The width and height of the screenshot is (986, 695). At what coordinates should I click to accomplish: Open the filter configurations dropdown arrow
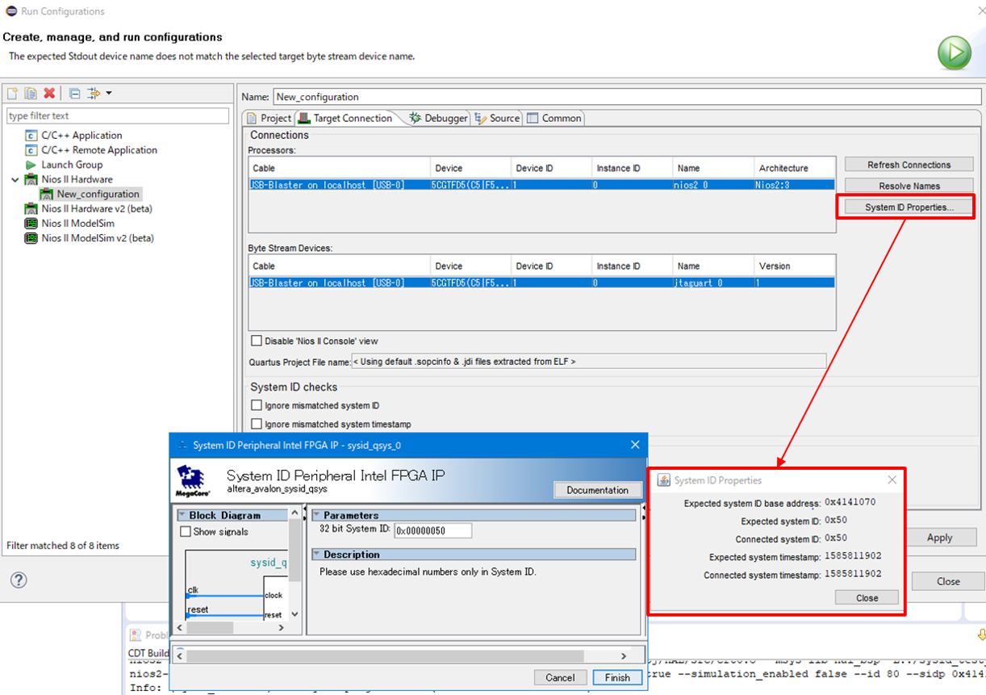pos(108,94)
